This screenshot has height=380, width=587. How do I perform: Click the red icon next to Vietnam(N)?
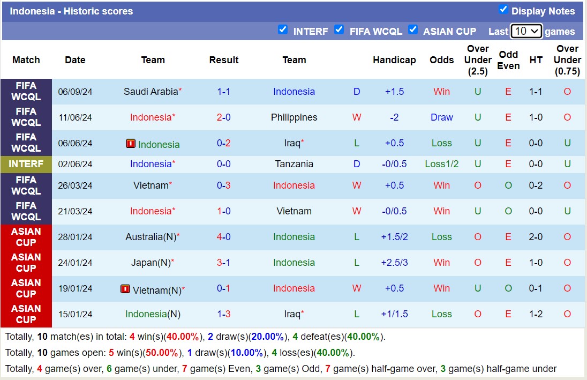coord(125,289)
